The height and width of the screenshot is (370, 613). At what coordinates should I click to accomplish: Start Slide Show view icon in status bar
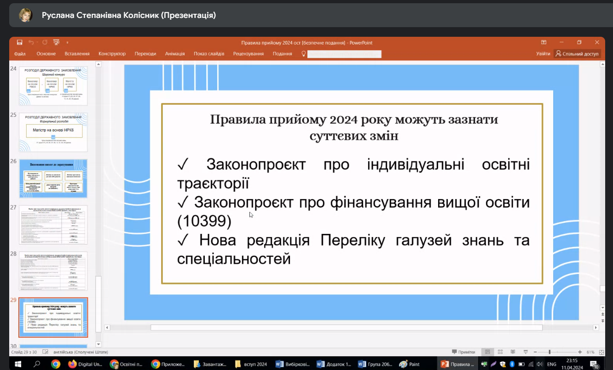click(526, 352)
